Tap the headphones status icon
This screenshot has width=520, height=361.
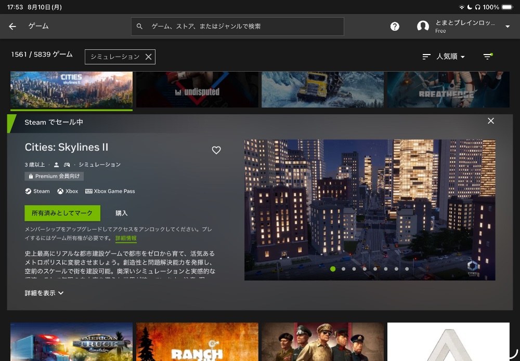click(477, 7)
